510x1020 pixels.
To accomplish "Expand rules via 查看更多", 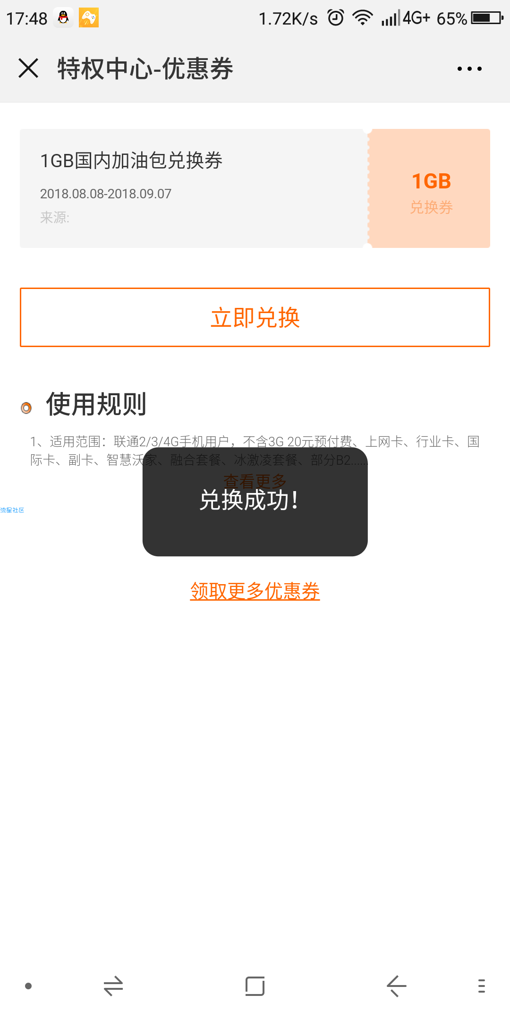I will (x=255, y=481).
